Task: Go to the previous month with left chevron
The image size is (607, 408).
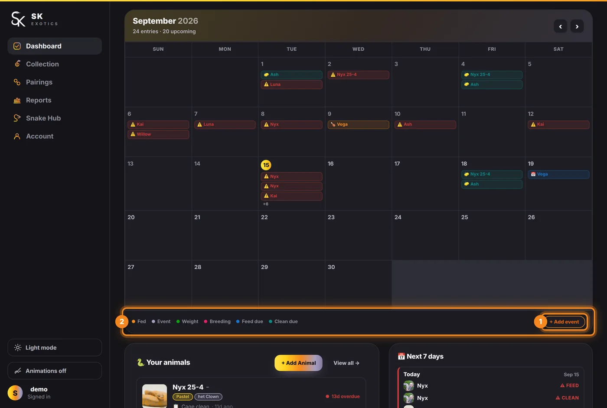Action: [560, 26]
